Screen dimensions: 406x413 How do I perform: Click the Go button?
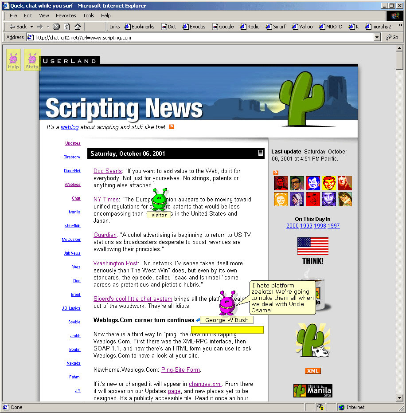pos(392,38)
